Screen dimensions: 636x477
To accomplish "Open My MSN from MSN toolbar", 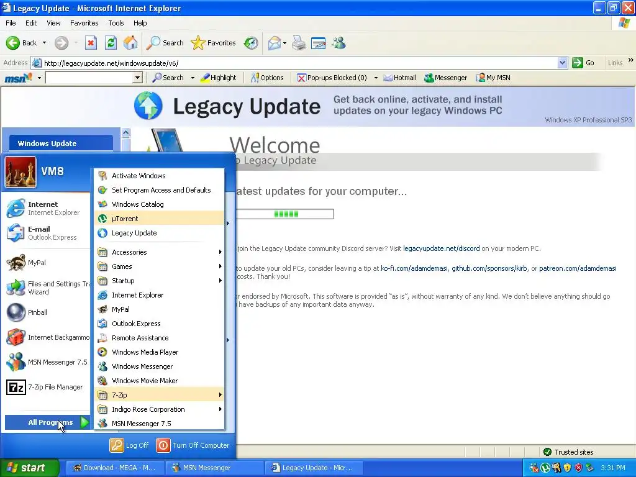I will [x=493, y=78].
